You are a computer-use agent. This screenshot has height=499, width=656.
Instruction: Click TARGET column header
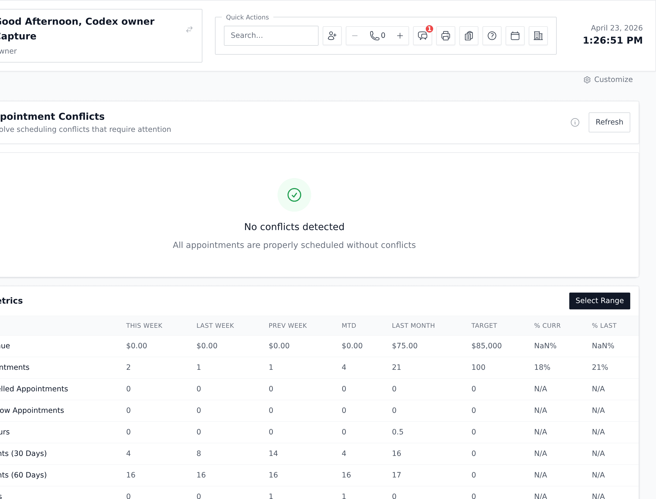(x=484, y=326)
